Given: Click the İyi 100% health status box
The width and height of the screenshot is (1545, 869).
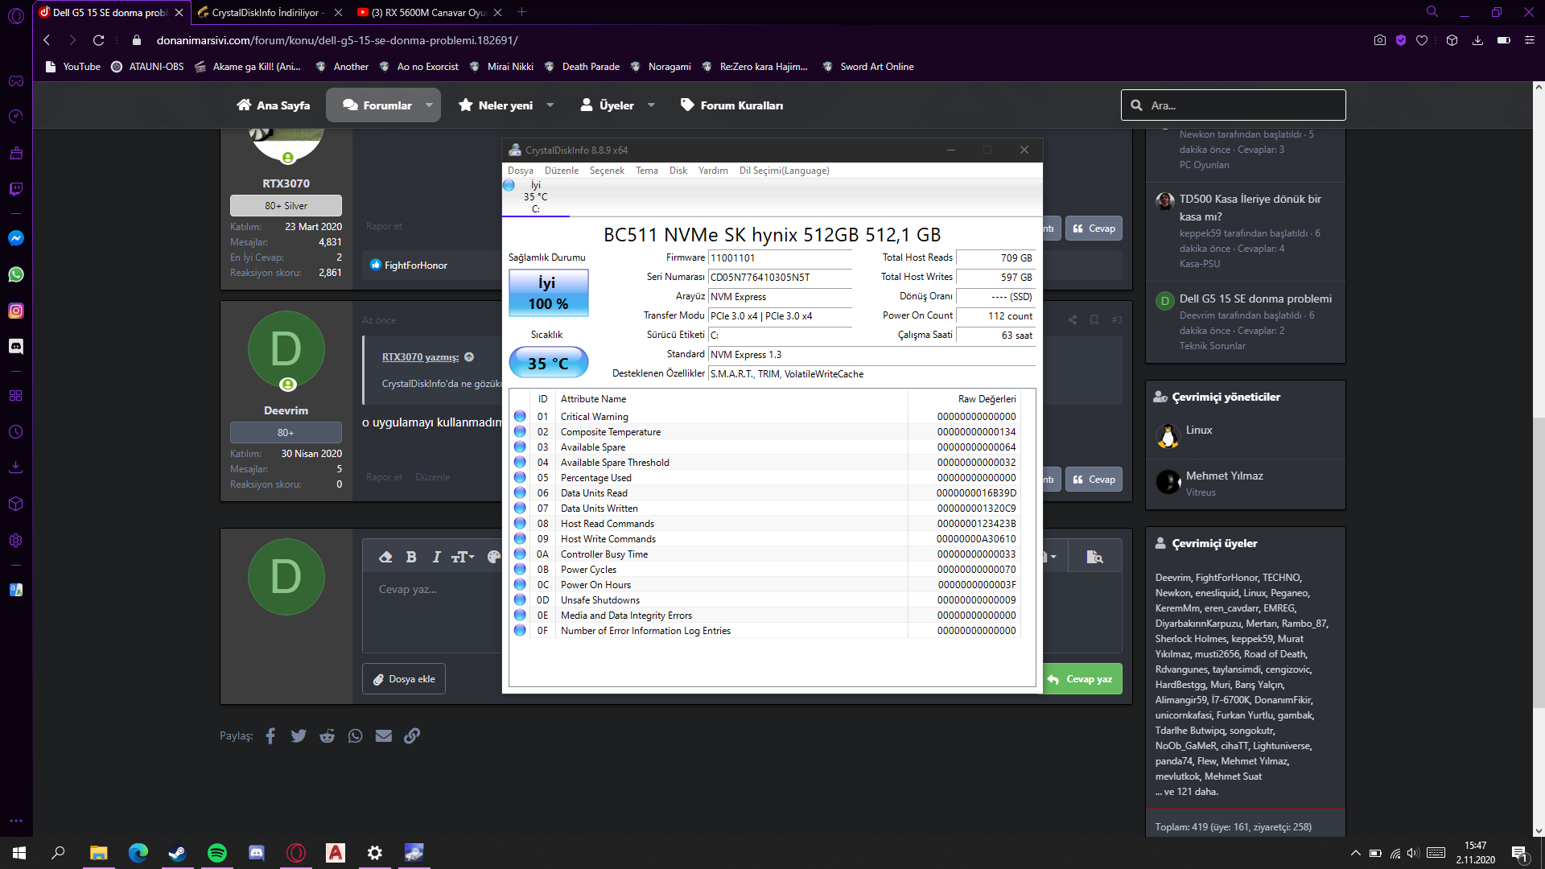Looking at the screenshot, I should coord(548,293).
